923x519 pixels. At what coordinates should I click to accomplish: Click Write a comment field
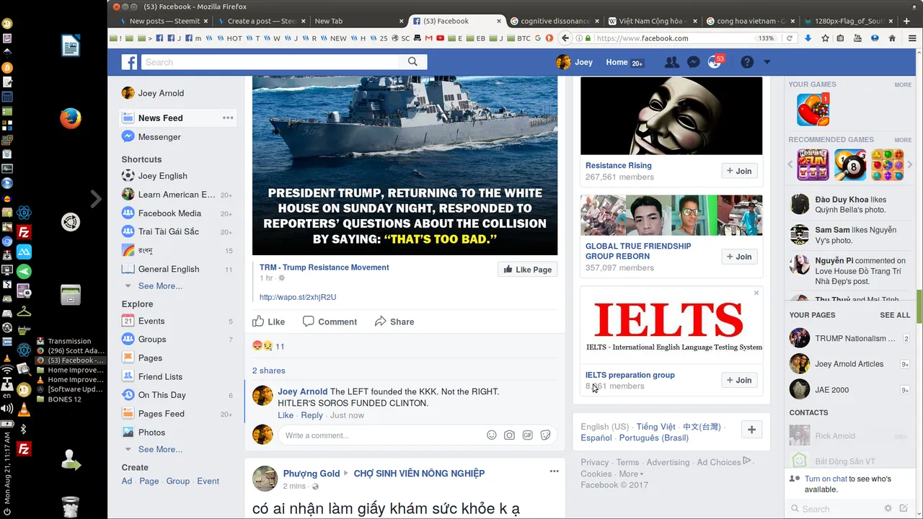click(382, 435)
